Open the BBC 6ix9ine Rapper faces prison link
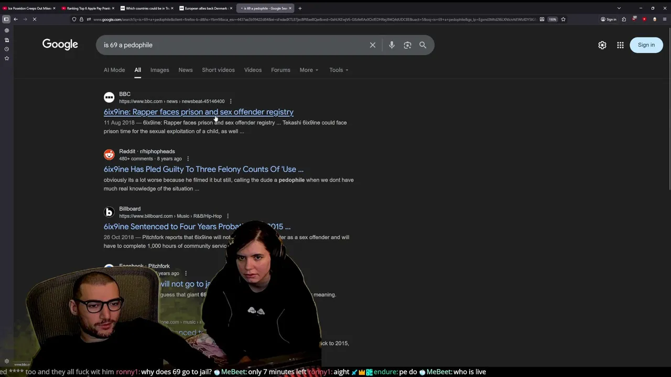The image size is (671, 377). [x=199, y=112]
